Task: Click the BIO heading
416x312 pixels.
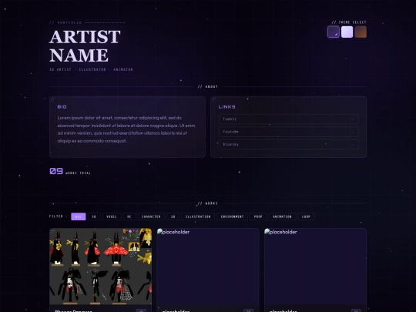Action: [x=62, y=107]
